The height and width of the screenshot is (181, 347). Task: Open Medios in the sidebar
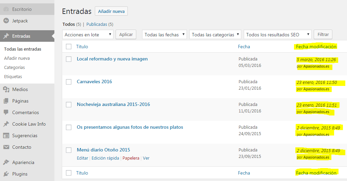click(x=27, y=89)
